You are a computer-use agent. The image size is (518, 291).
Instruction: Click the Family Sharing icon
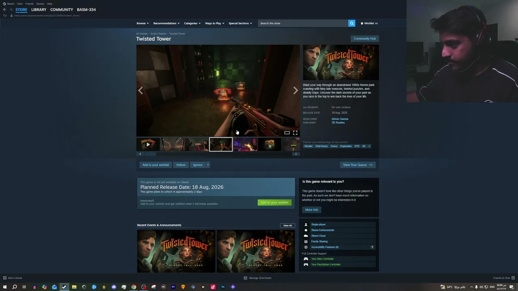(306, 241)
